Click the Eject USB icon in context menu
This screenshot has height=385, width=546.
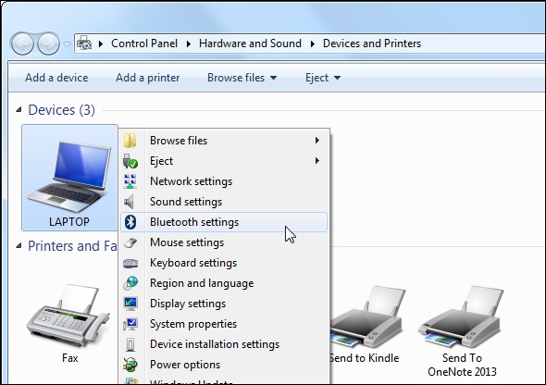[130, 161]
